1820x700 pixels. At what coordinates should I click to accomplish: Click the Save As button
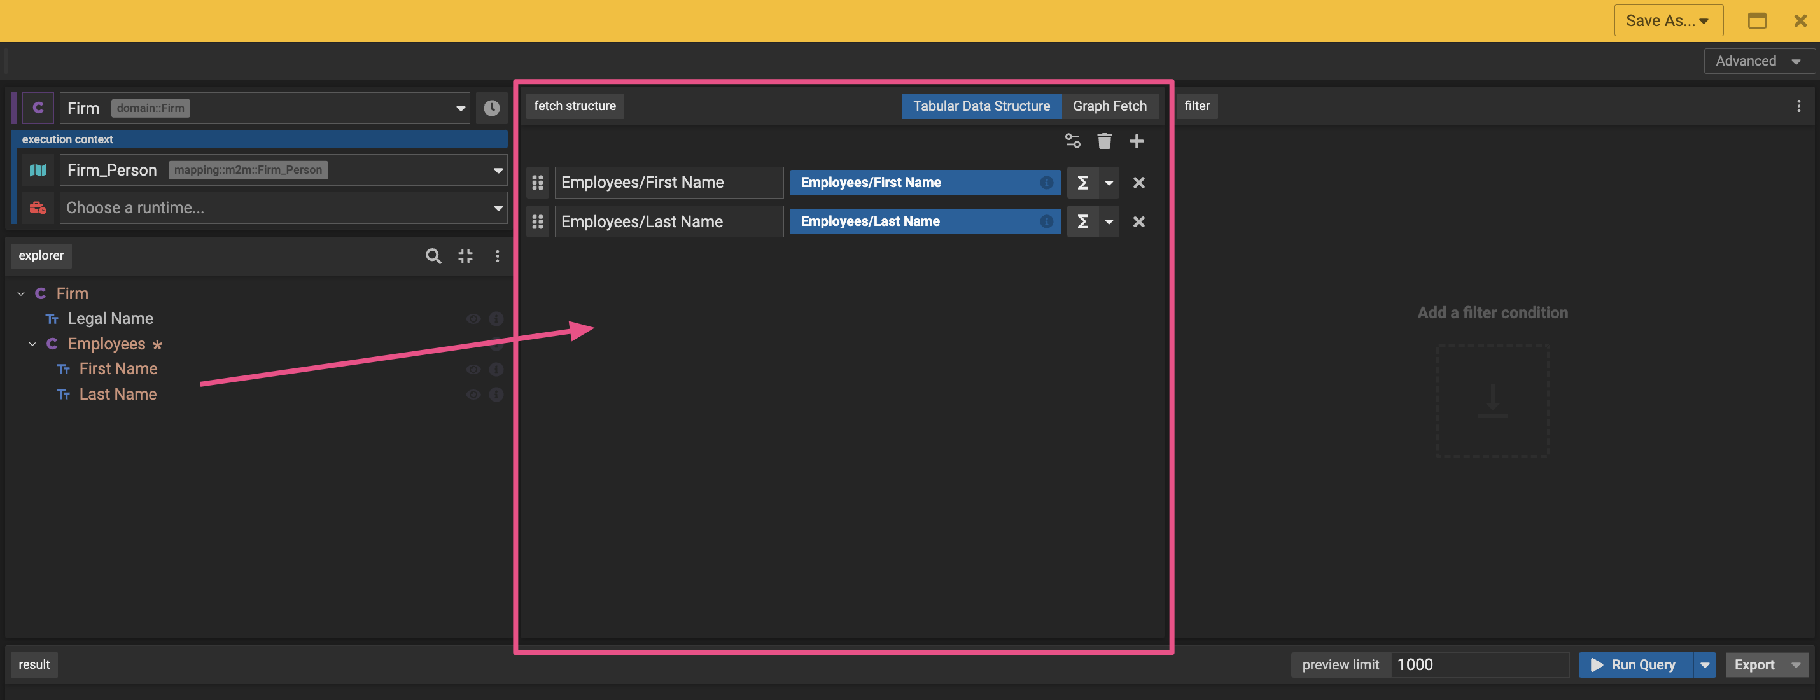click(x=1667, y=20)
